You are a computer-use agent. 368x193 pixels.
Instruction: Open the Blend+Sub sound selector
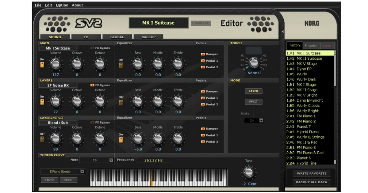pos(58,123)
